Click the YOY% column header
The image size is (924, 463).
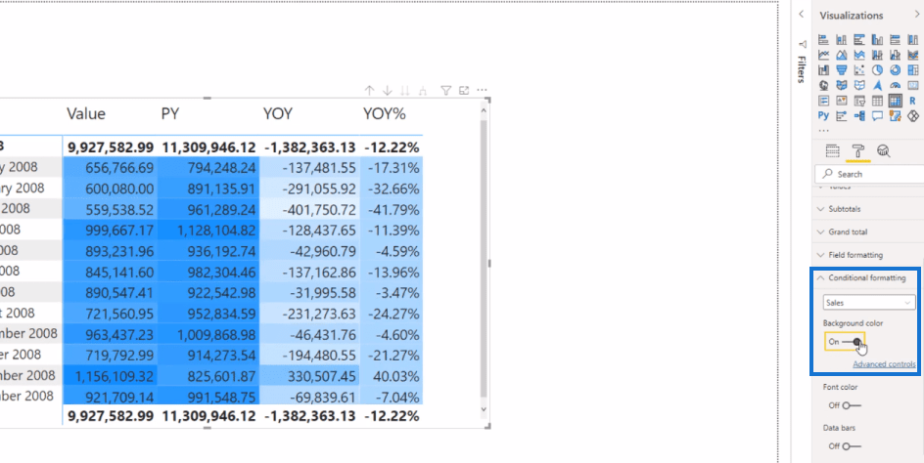[385, 113]
